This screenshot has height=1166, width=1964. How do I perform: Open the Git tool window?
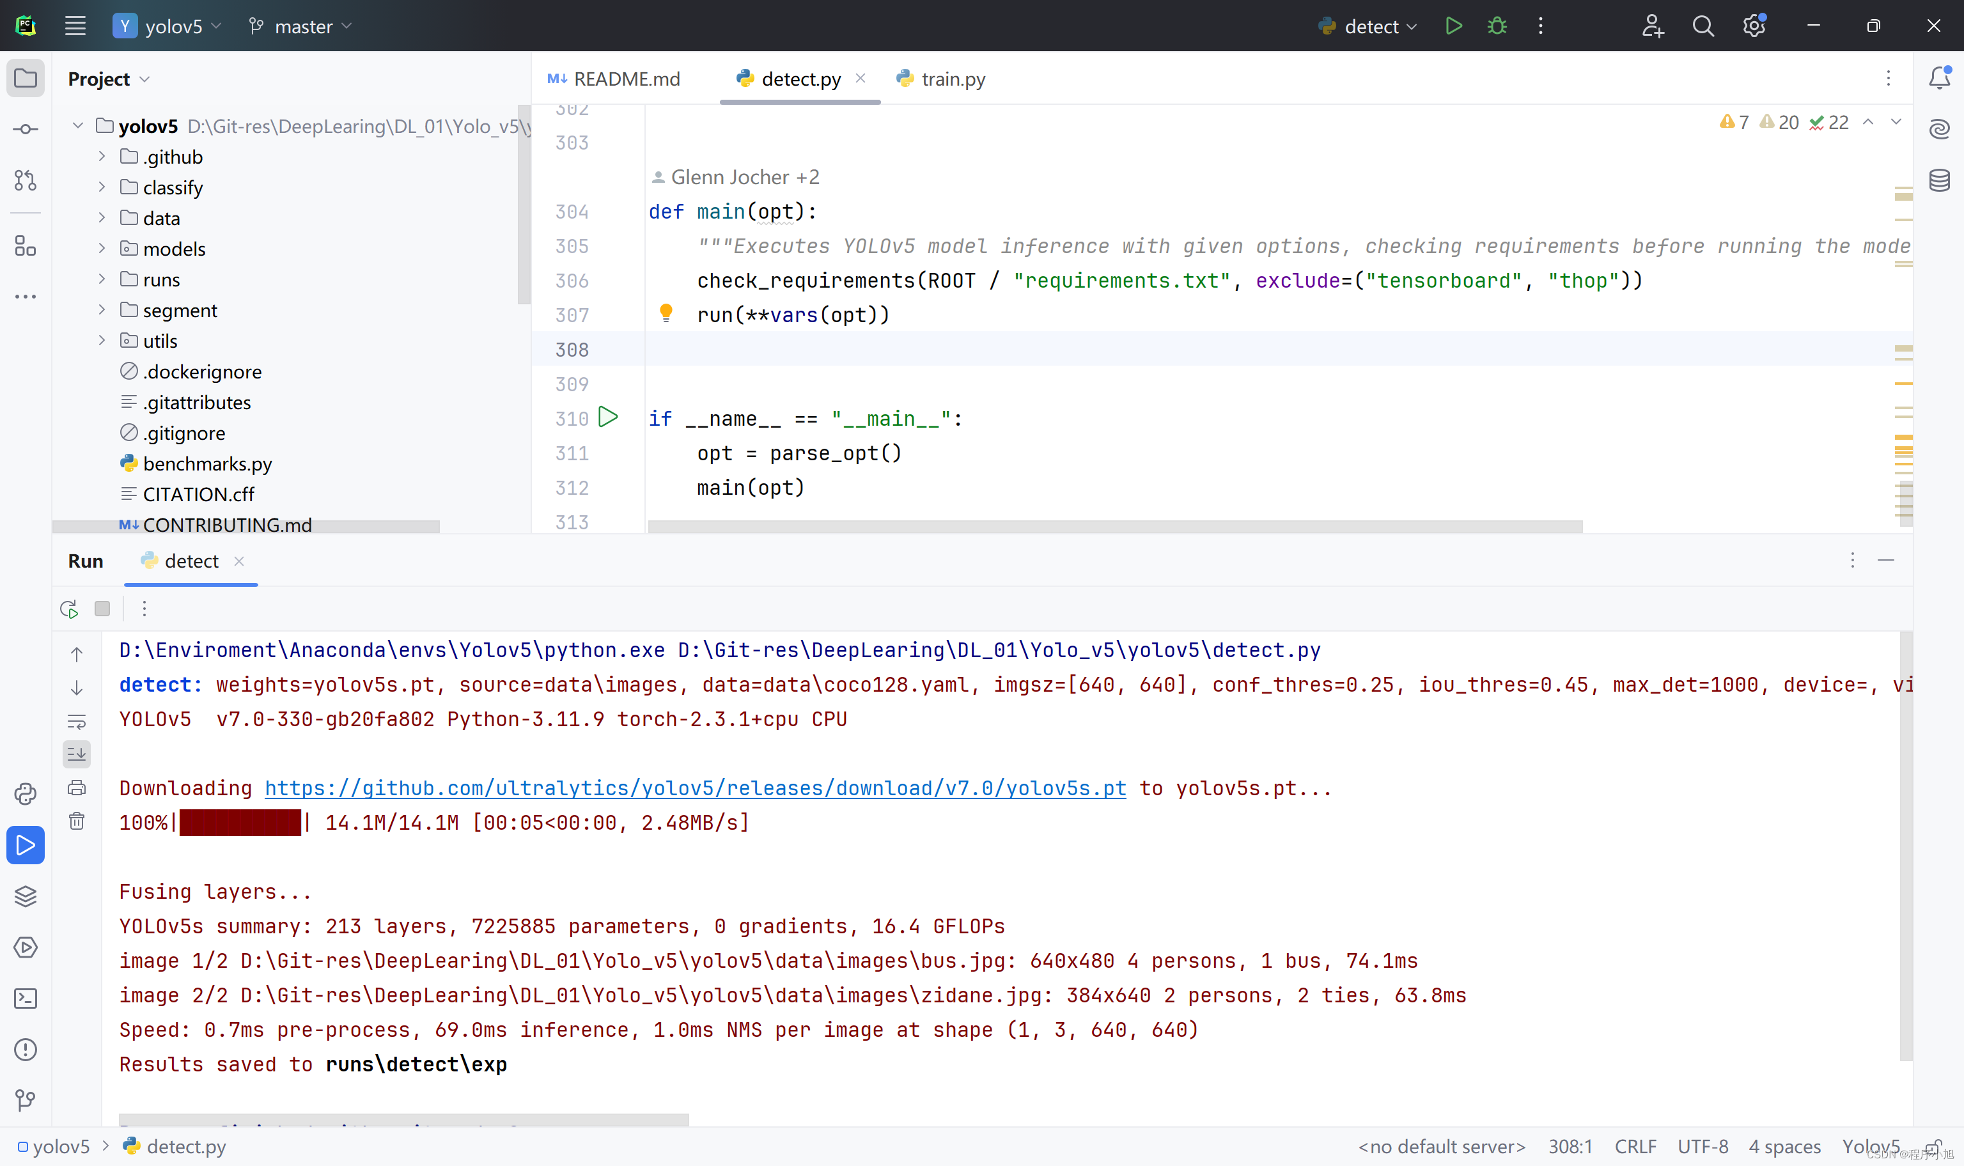(26, 1100)
